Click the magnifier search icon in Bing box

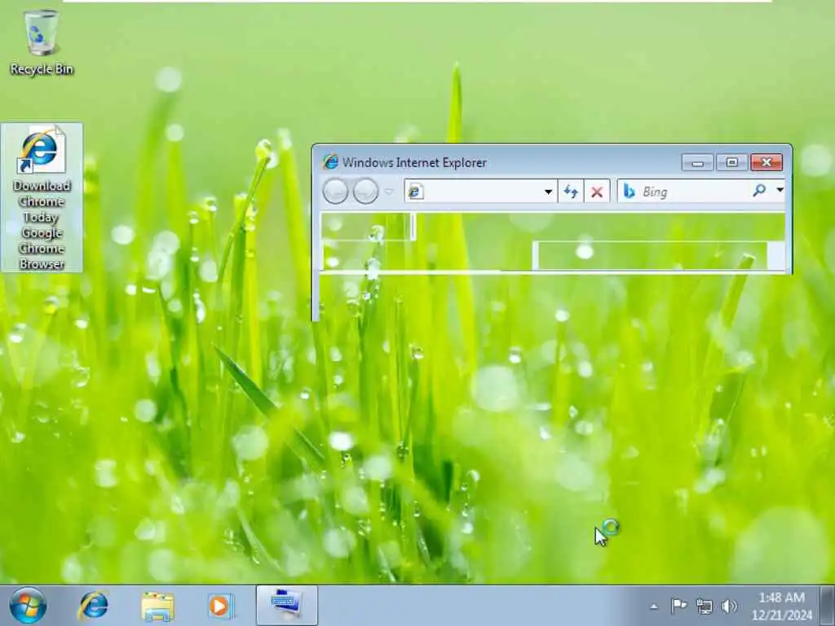pyautogui.click(x=759, y=191)
